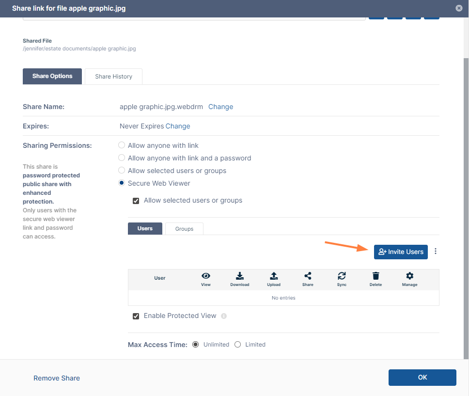Toggle Allow selected users or groups checkbox
This screenshot has width=469, height=396.
pos(136,201)
